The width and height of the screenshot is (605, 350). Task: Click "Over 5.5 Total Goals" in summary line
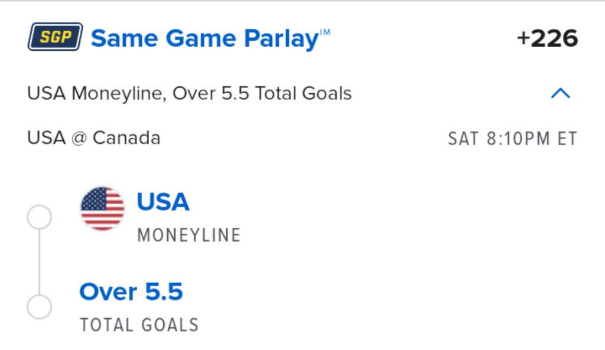point(262,93)
